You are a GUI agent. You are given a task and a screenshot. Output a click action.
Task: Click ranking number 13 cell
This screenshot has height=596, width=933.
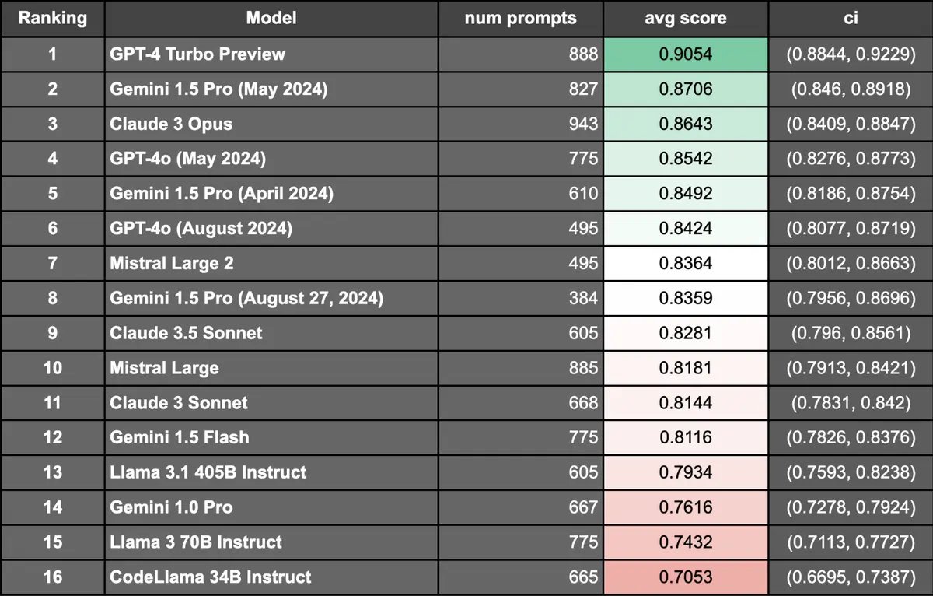click(x=52, y=472)
